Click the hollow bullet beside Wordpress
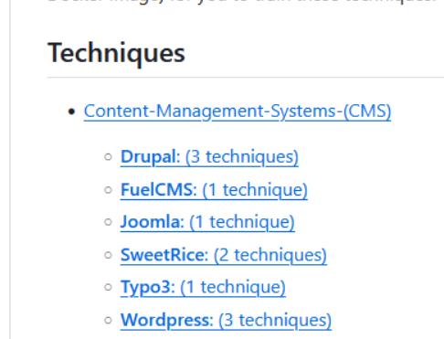The height and width of the screenshot is (339, 444). pos(108,320)
